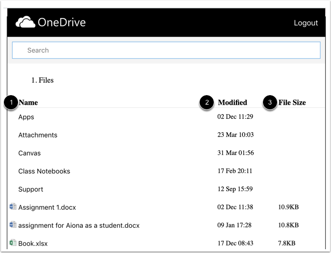
Task: Click the 7.8KB file size value
Action: point(287,243)
